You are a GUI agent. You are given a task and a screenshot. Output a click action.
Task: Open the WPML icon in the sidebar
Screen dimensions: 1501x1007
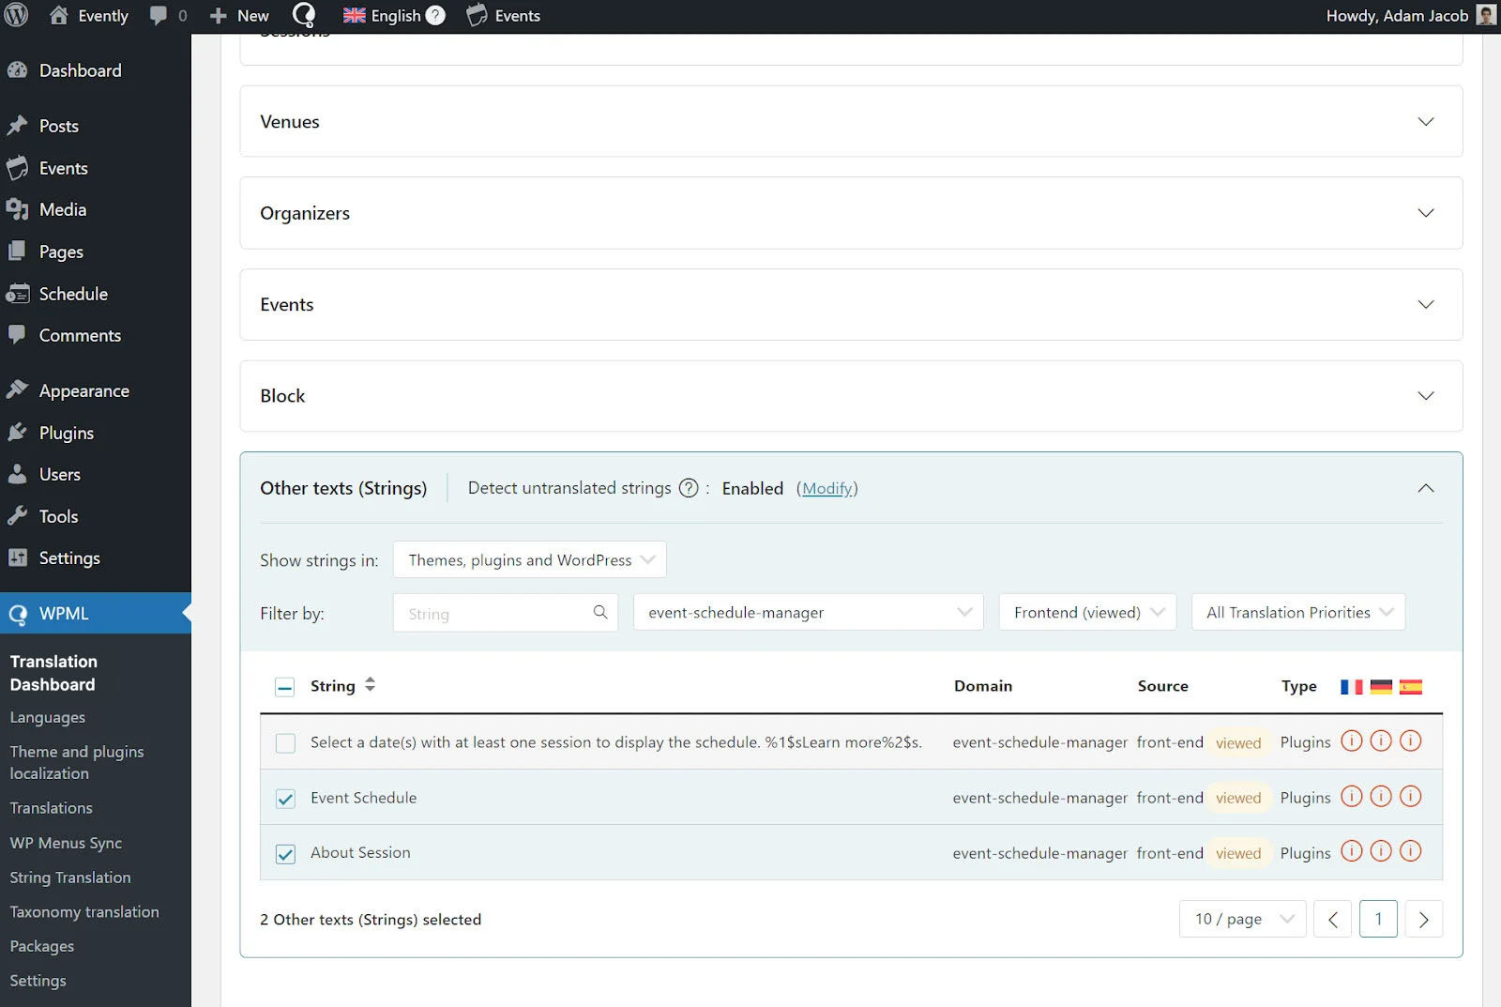pos(19,613)
